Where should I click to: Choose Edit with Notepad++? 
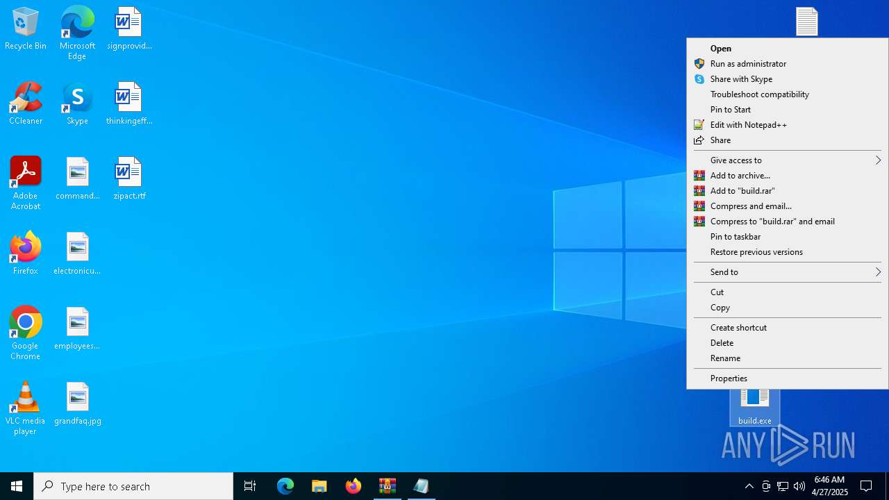pos(788,125)
